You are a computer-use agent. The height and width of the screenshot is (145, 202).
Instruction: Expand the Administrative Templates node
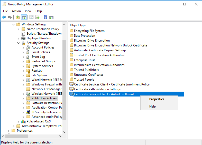pos(13,126)
